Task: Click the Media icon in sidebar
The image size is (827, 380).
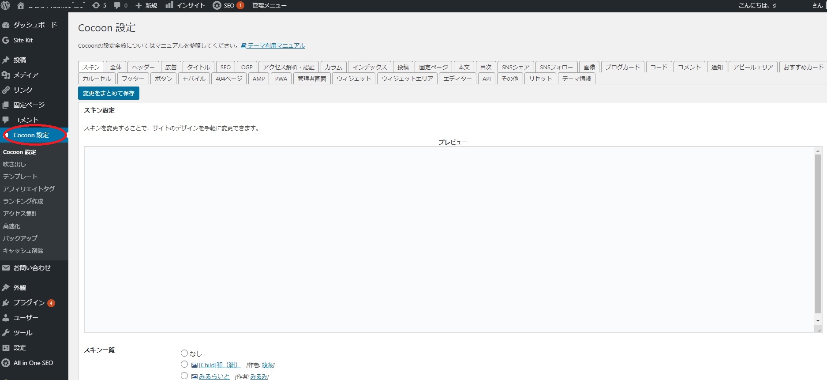Action: [6, 75]
